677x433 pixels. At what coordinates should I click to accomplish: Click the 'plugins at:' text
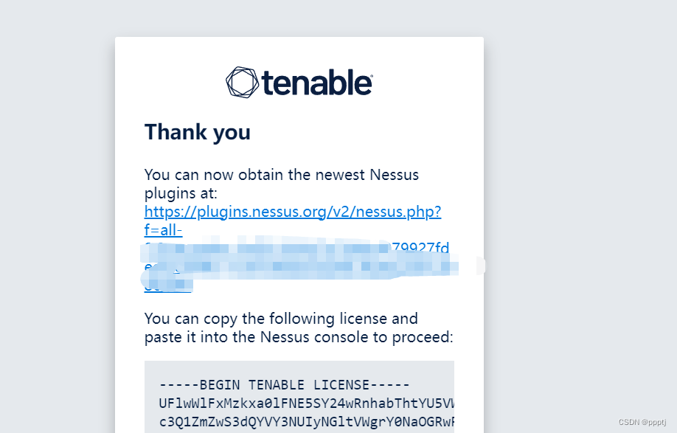tap(181, 193)
